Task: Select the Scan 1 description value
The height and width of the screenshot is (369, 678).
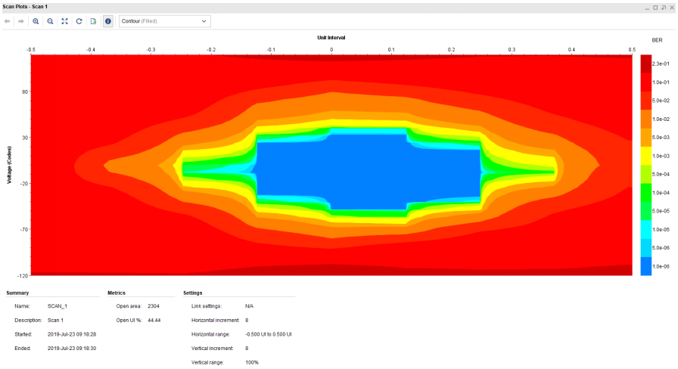Action: click(x=55, y=320)
